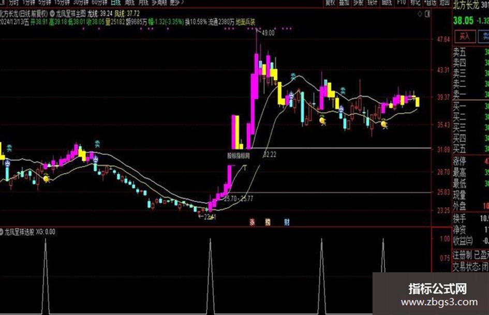Click the 标记 mark button
This screenshot has height=315, width=489.
click(415, 3)
